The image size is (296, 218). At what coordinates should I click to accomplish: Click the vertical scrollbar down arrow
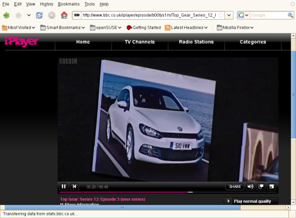(x=293, y=202)
